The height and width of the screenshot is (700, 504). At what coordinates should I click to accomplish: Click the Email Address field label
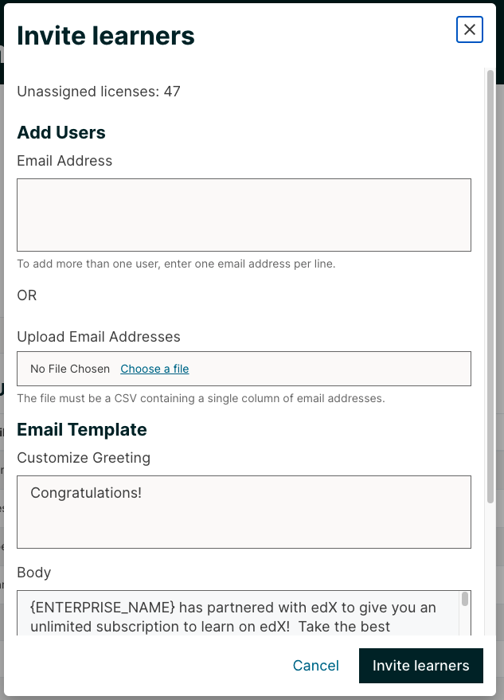pyautogui.click(x=64, y=160)
